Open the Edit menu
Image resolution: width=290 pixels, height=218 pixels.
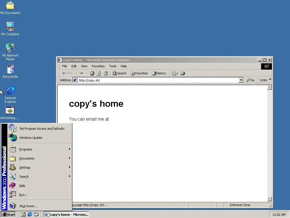tap(74, 66)
